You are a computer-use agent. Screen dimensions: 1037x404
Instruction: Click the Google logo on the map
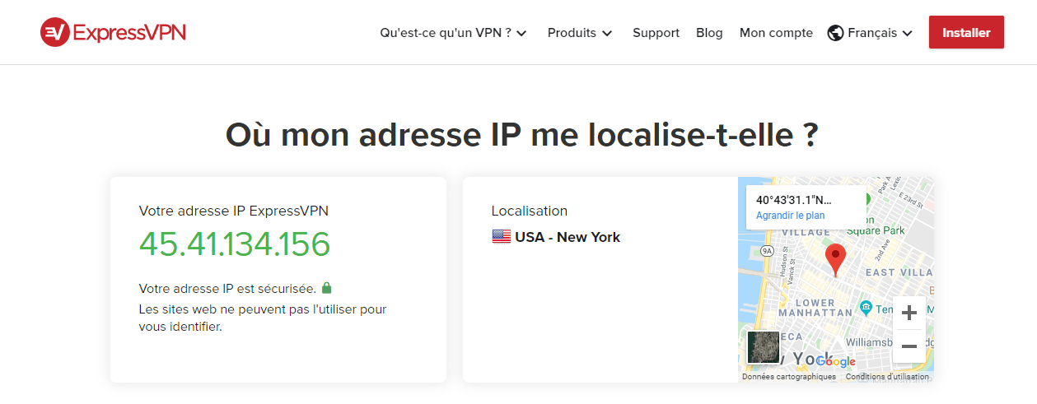point(835,361)
